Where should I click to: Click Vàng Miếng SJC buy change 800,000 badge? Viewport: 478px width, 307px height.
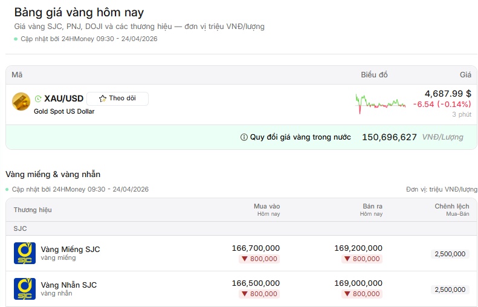259,259
